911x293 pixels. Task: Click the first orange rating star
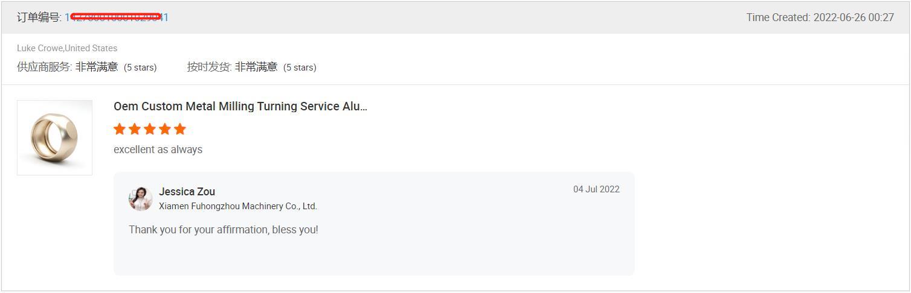(120, 128)
